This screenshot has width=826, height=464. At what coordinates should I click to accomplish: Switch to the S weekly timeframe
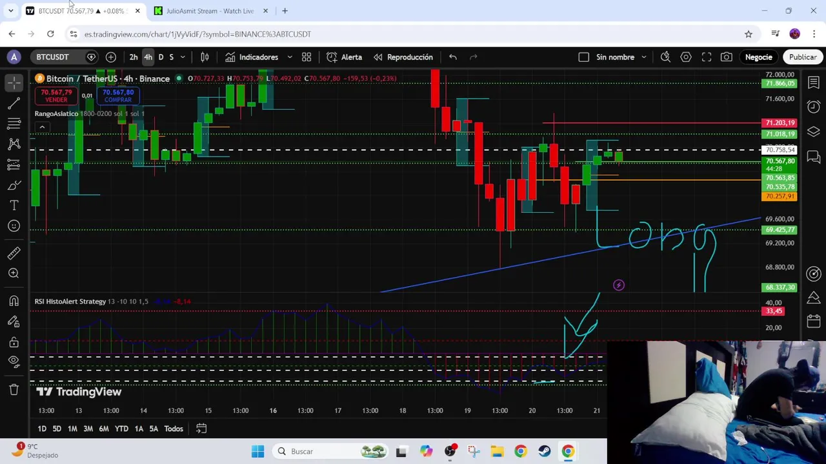tap(171, 57)
